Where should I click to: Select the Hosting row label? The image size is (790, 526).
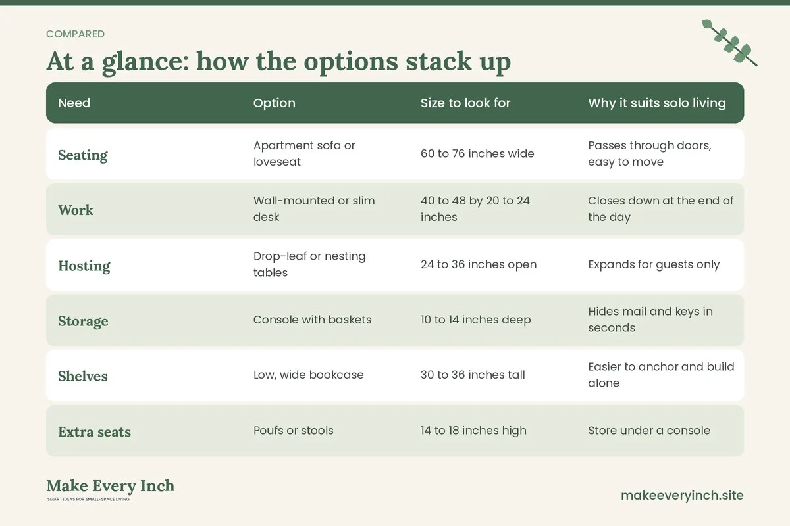[84, 266]
